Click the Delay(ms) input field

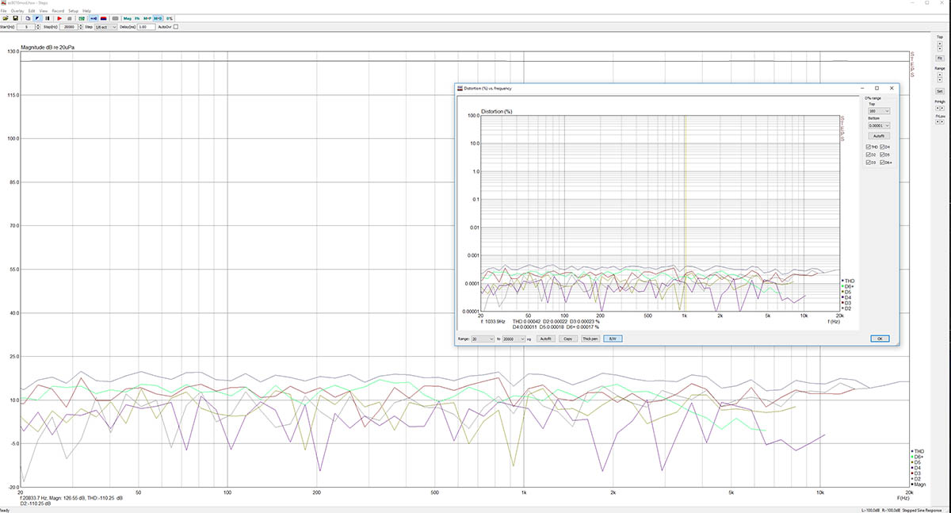click(146, 27)
